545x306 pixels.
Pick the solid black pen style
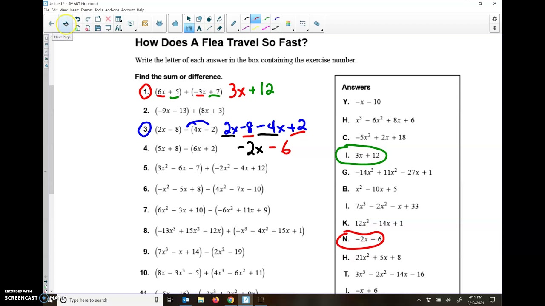click(246, 19)
